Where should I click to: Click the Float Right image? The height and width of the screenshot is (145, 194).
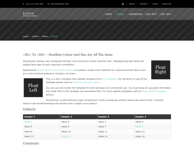(x=161, y=70)
